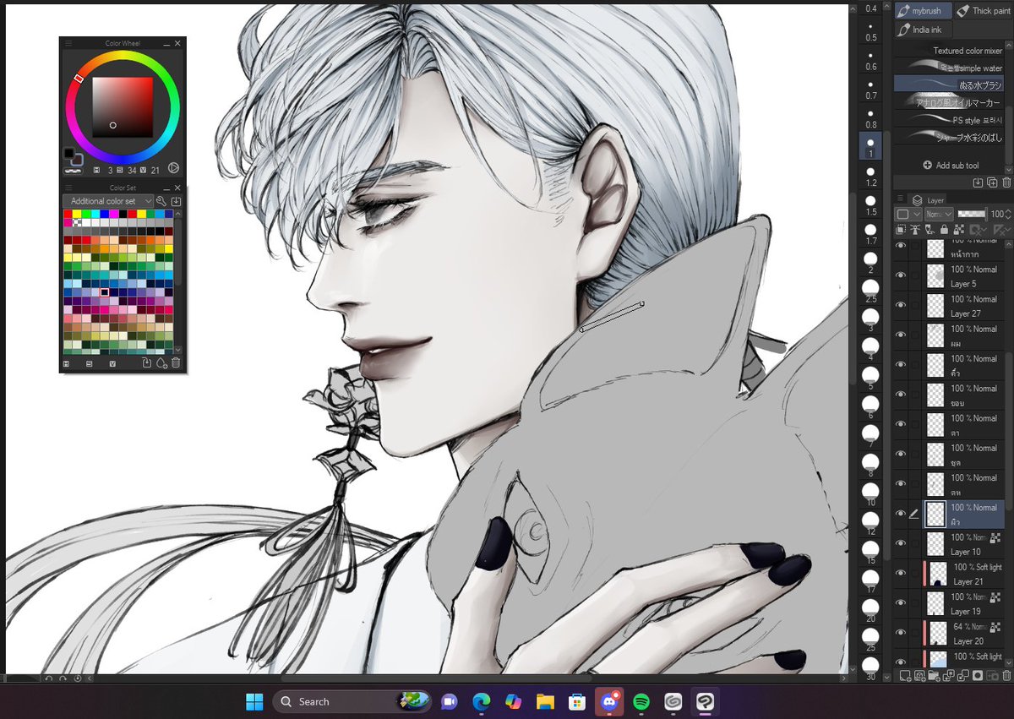
Task: Hide Layer 5 with its eye icon
Action: coord(901,275)
